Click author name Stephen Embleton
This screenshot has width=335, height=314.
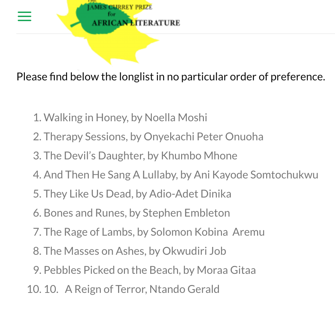point(186,213)
